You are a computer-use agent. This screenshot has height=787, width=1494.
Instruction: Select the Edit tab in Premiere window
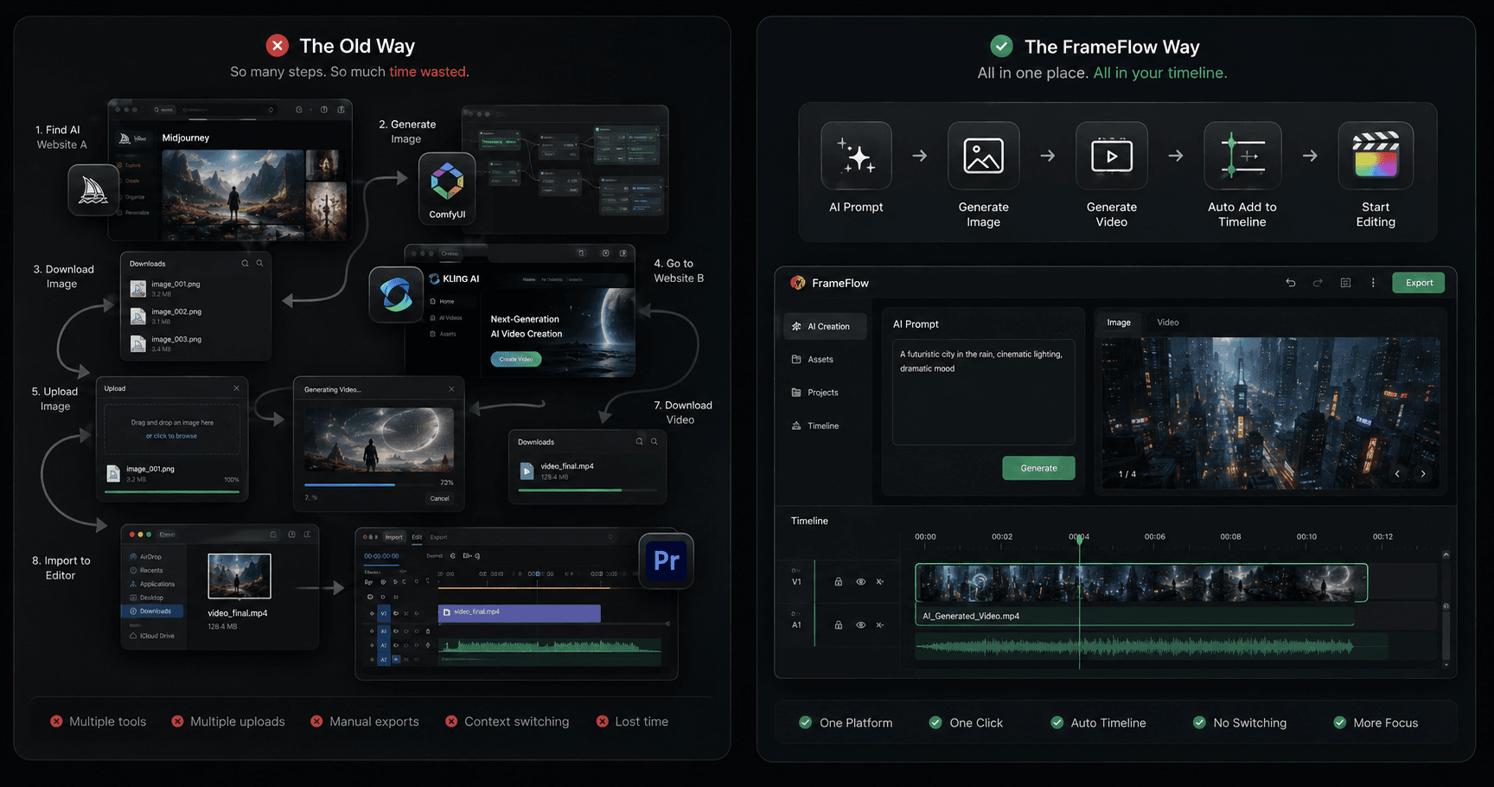pos(417,537)
